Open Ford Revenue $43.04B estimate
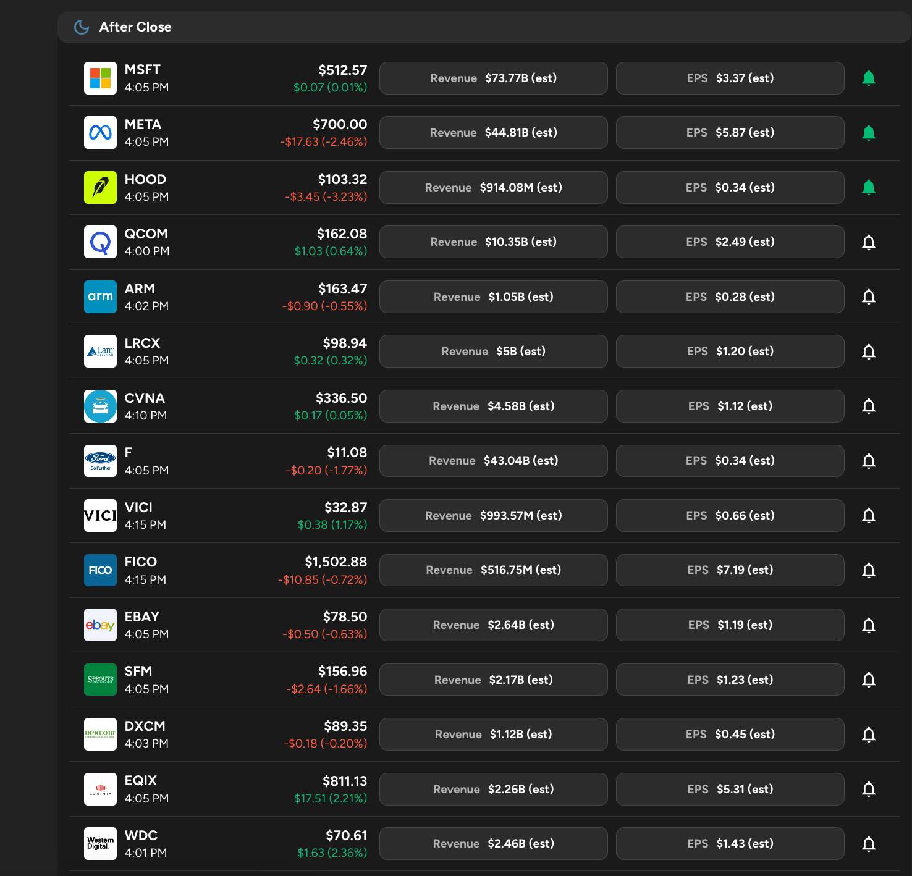This screenshot has height=876, width=912. pos(494,461)
